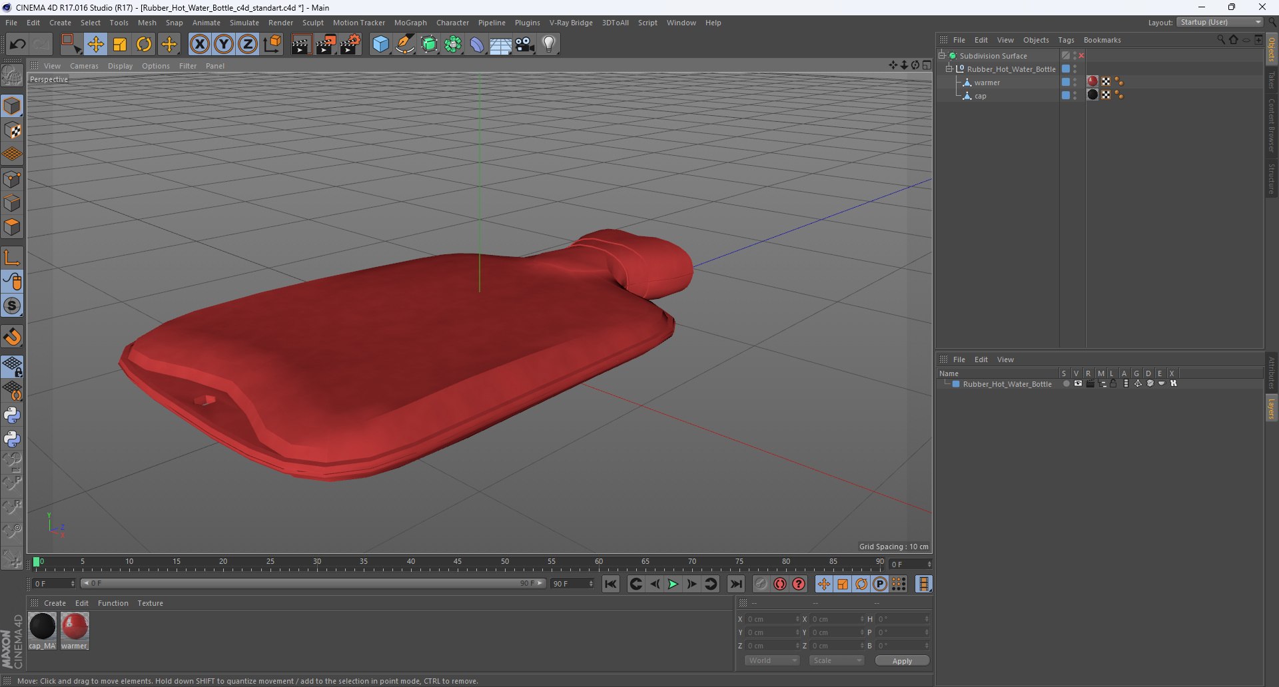Add a Subdivision Surface generator
The width and height of the screenshot is (1279, 687).
(430, 45)
